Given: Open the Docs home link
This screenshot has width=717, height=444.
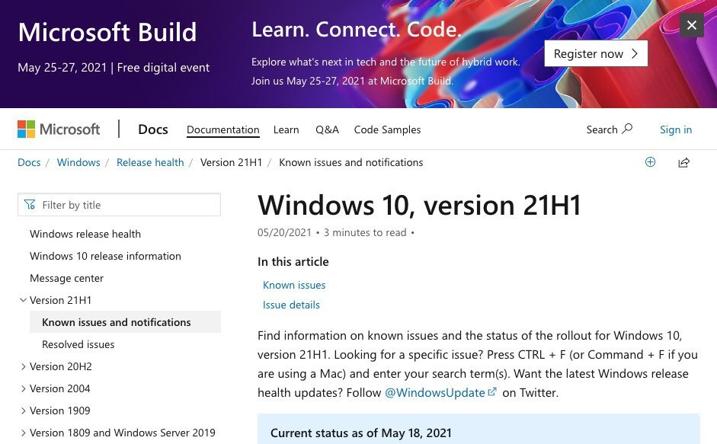Looking at the screenshot, I should tap(152, 129).
